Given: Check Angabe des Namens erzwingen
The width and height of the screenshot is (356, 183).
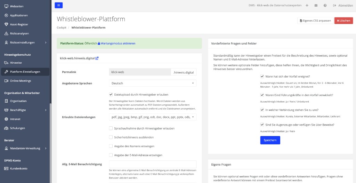Looking at the screenshot, I should [x=111, y=146].
